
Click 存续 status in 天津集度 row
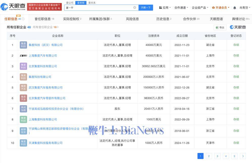pyautogui.click(x=236, y=143)
